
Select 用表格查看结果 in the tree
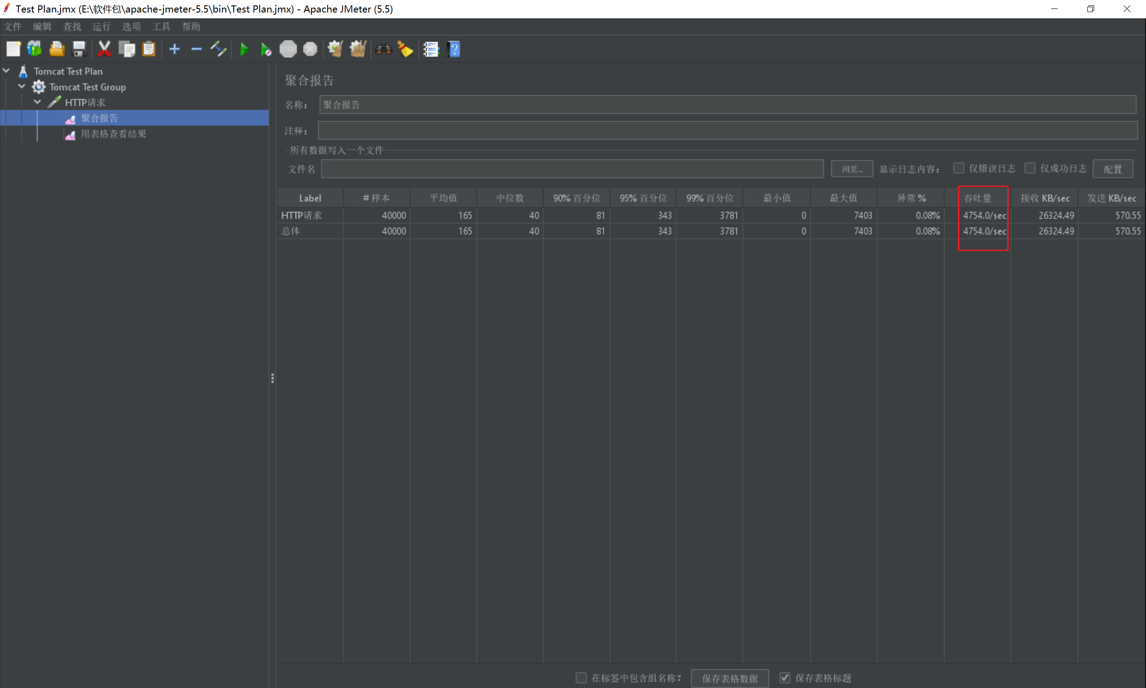pyautogui.click(x=114, y=134)
